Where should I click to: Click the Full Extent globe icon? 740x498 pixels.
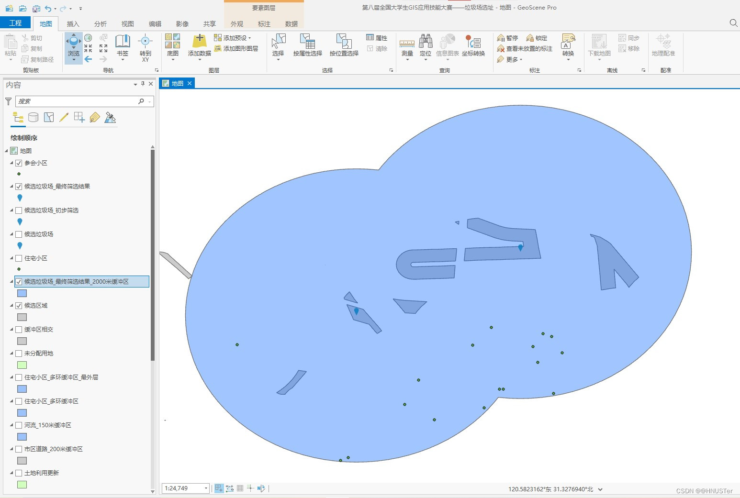(88, 38)
